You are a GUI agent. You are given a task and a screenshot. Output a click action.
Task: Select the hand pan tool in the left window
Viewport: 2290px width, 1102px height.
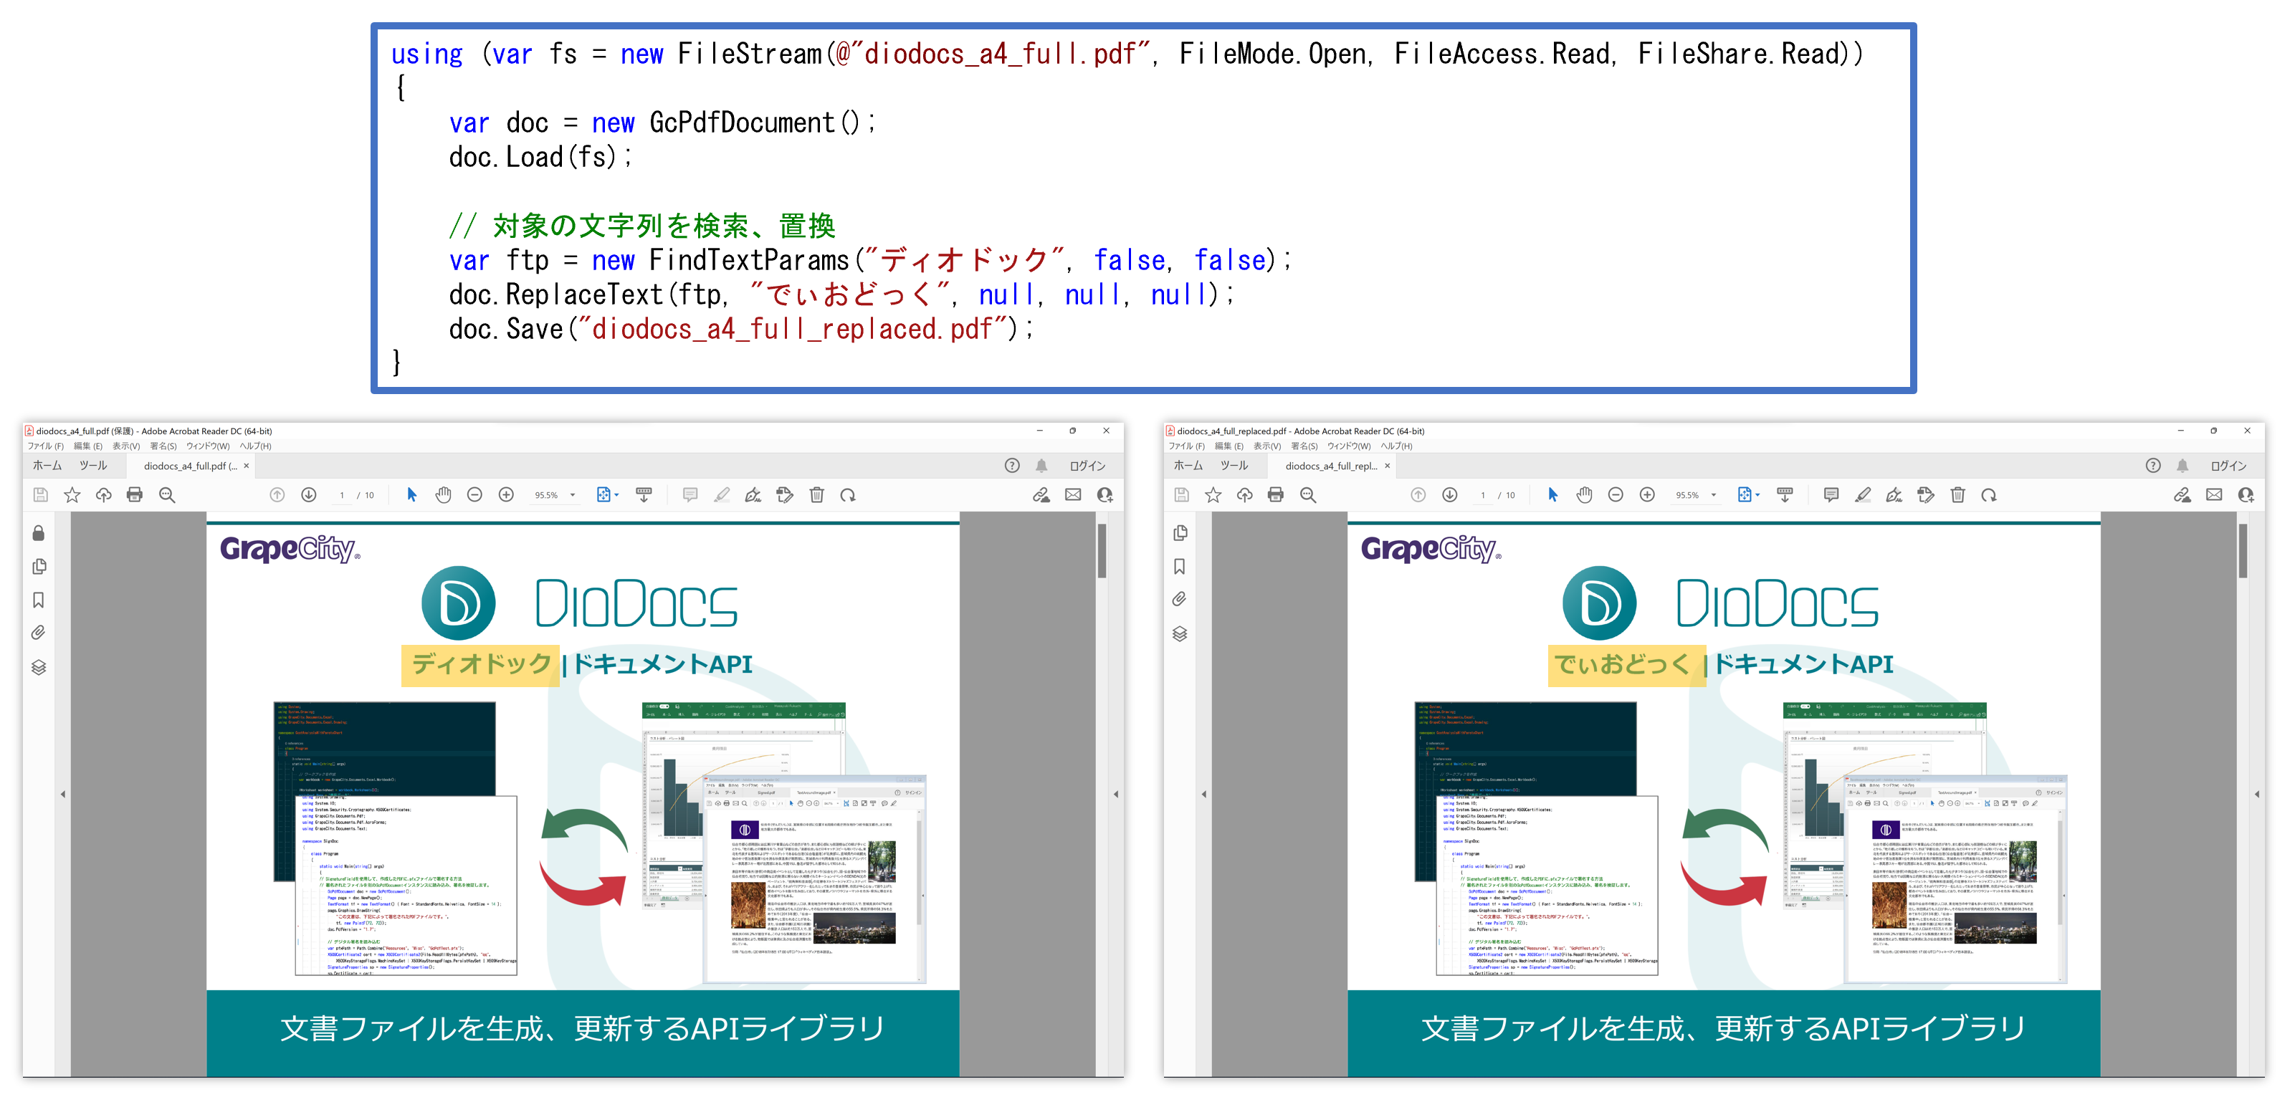443,495
